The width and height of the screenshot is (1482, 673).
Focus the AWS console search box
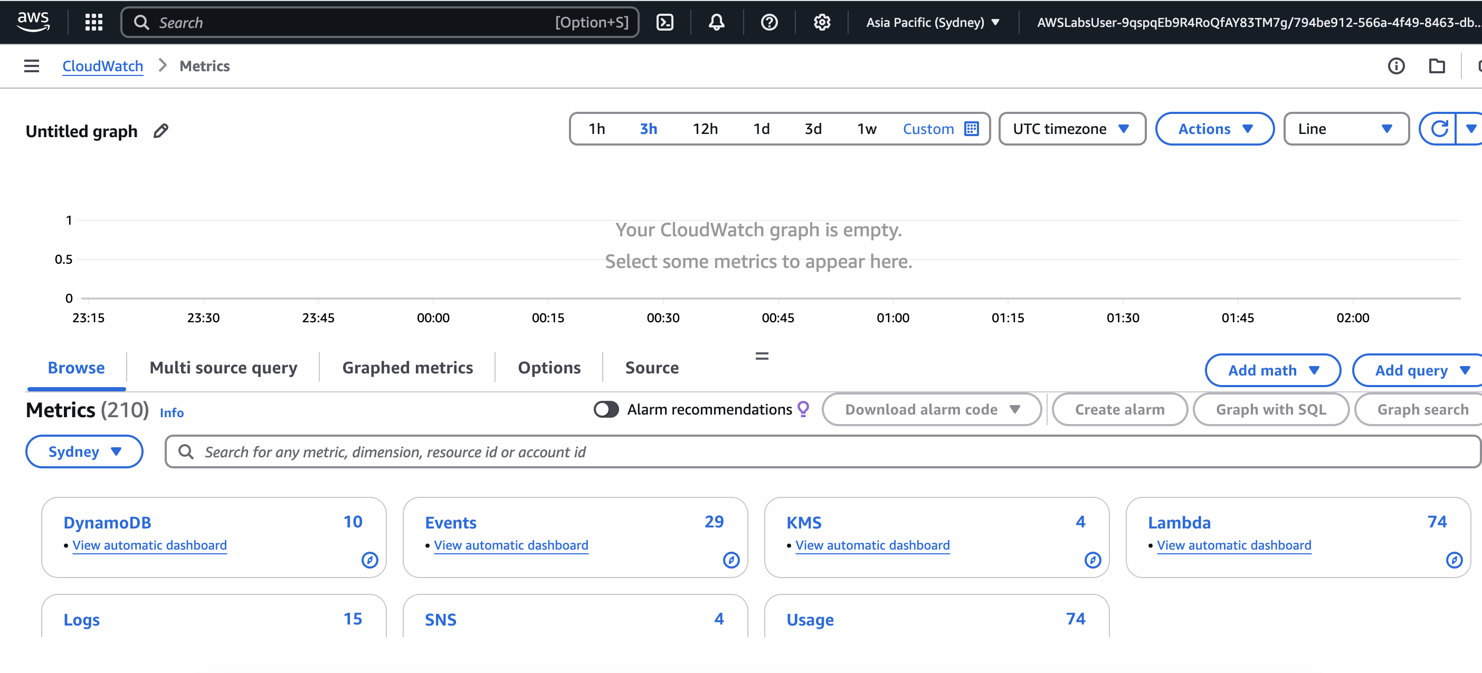[x=379, y=22]
